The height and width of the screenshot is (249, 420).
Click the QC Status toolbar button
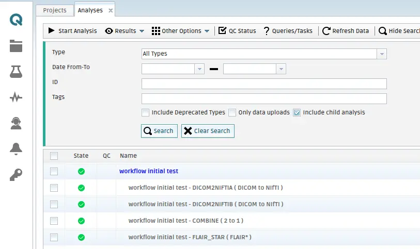237,31
